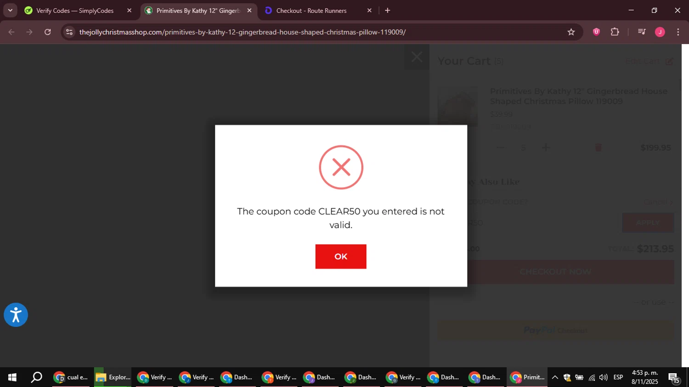Close the Checkout - Route Runners tab
689x387 pixels.
[x=369, y=11]
